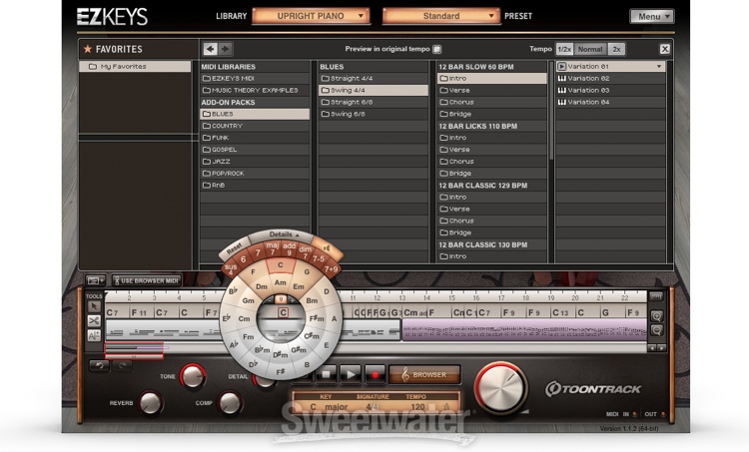This screenshot has width=749, height=452.
Task: Go back with the left arrow in browser
Action: pos(210,49)
